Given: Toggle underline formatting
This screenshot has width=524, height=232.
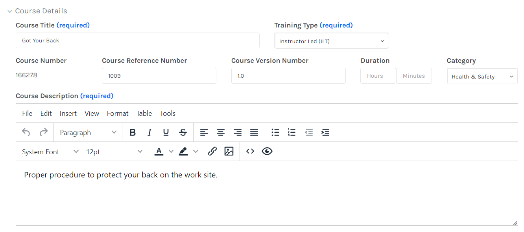Looking at the screenshot, I should 166,132.
